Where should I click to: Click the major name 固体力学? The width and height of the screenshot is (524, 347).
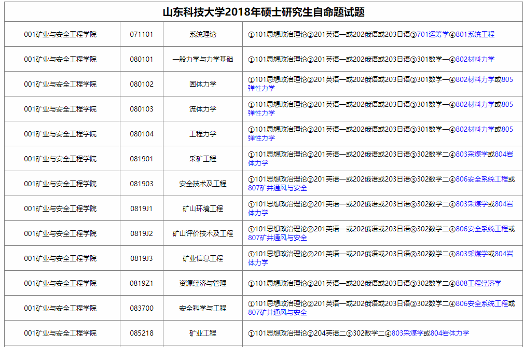pos(202,84)
